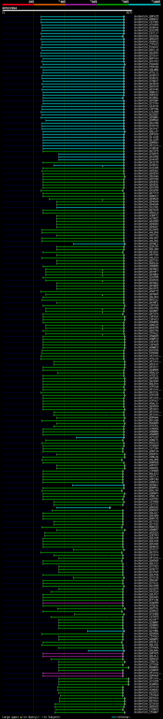Click the purple ~60% identity legend segment
The image size is (163, 719).
[82, 5]
